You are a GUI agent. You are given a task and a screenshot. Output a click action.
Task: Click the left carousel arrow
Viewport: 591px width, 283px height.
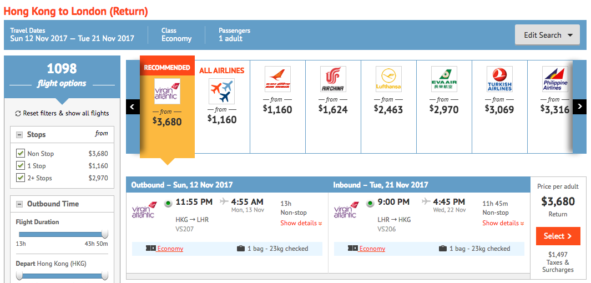point(133,107)
